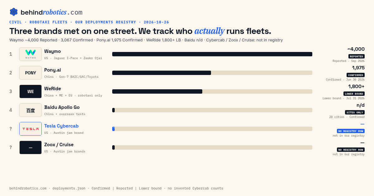Click the rank number 3 beside WeRide
374x196 pixels.
11,91
